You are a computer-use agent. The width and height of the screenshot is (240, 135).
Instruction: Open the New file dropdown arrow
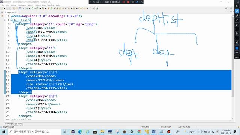(4, 9)
